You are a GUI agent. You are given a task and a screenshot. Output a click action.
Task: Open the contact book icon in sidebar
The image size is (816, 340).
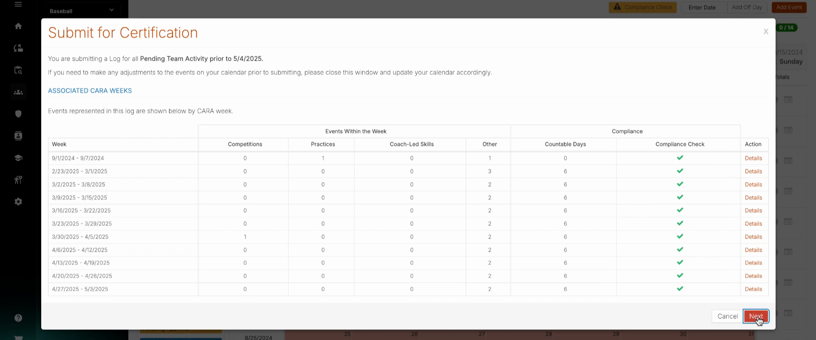click(x=18, y=136)
